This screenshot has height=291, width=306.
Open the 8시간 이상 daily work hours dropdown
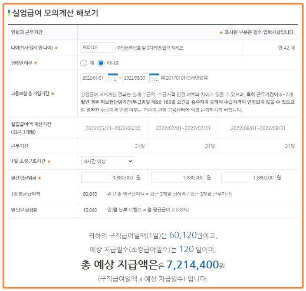point(108,161)
